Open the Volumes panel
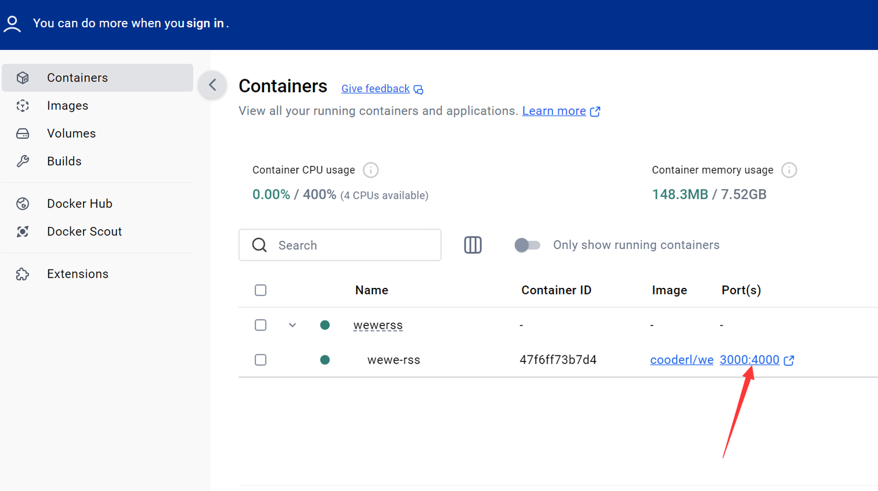This screenshot has width=878, height=491. click(x=71, y=133)
